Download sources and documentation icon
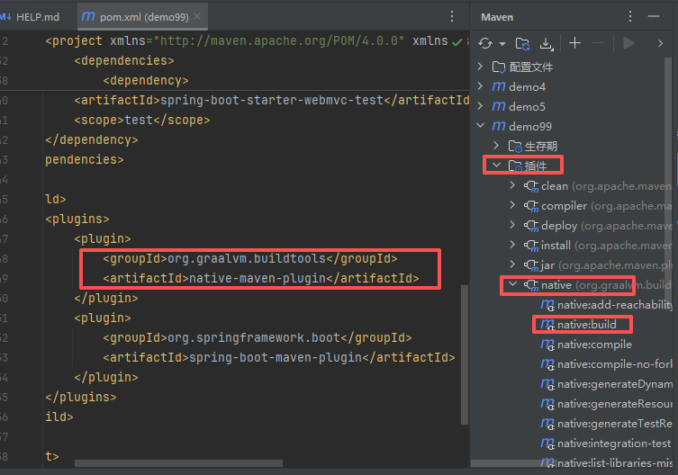Screen dimensions: 678x475 pyautogui.click(x=547, y=43)
